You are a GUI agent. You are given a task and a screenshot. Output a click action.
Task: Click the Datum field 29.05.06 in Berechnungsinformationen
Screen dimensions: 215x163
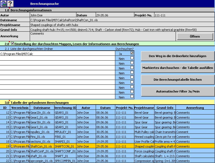[115, 15]
